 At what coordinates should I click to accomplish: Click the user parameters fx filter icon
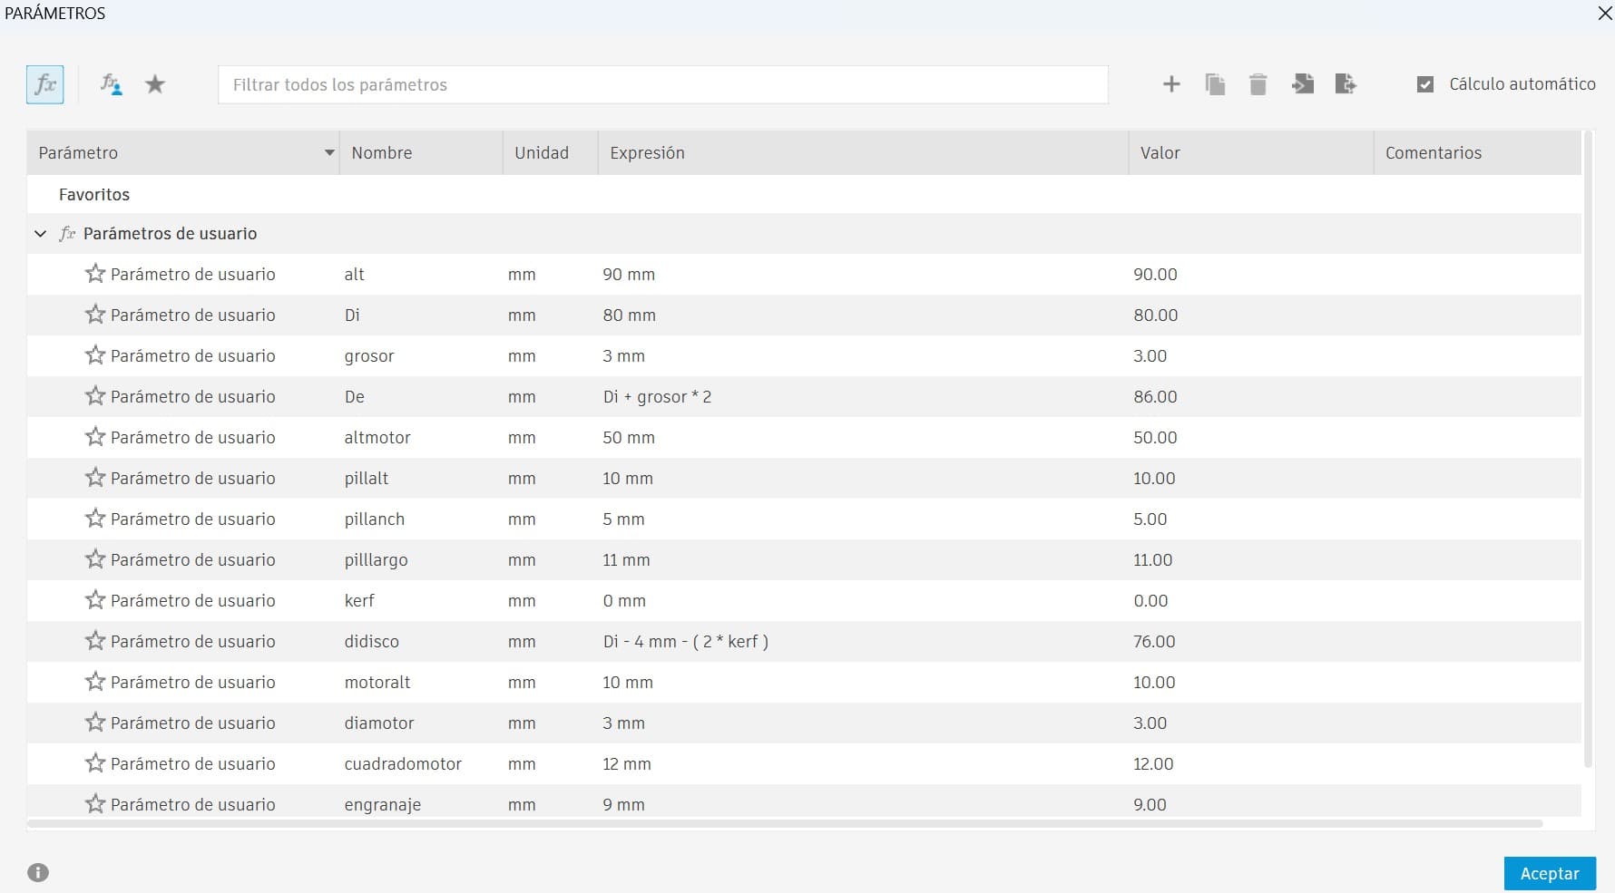(111, 84)
